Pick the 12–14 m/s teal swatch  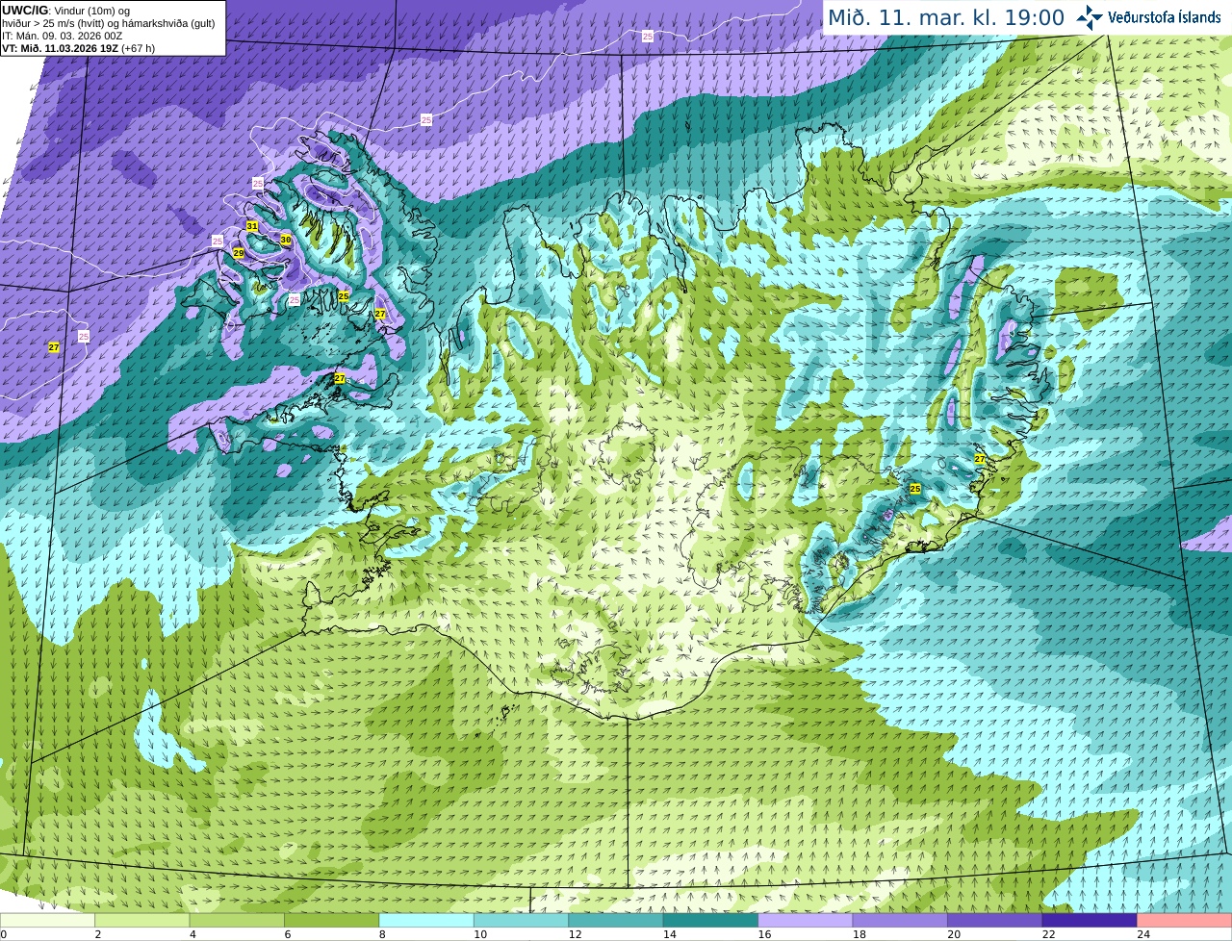tap(616, 920)
